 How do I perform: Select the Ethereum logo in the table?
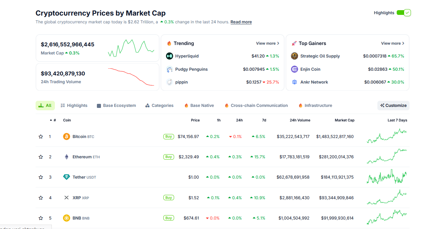67,157
